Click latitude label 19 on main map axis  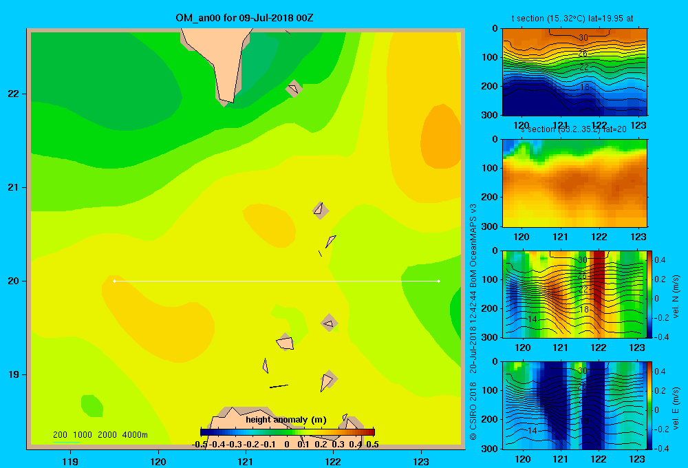click(14, 374)
